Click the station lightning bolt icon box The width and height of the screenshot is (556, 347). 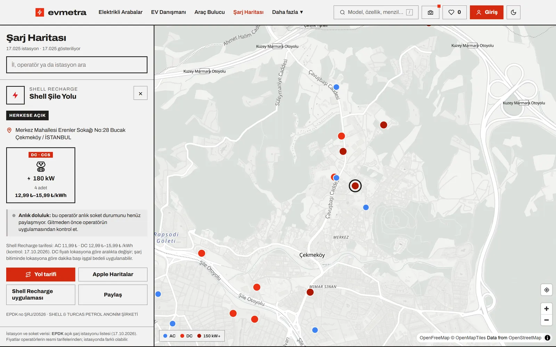tap(15, 95)
